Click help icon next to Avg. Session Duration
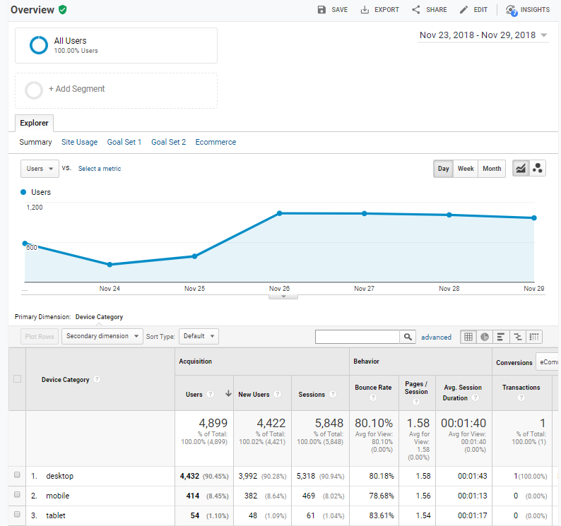Viewport: 561px width, 526px height. coord(475,398)
